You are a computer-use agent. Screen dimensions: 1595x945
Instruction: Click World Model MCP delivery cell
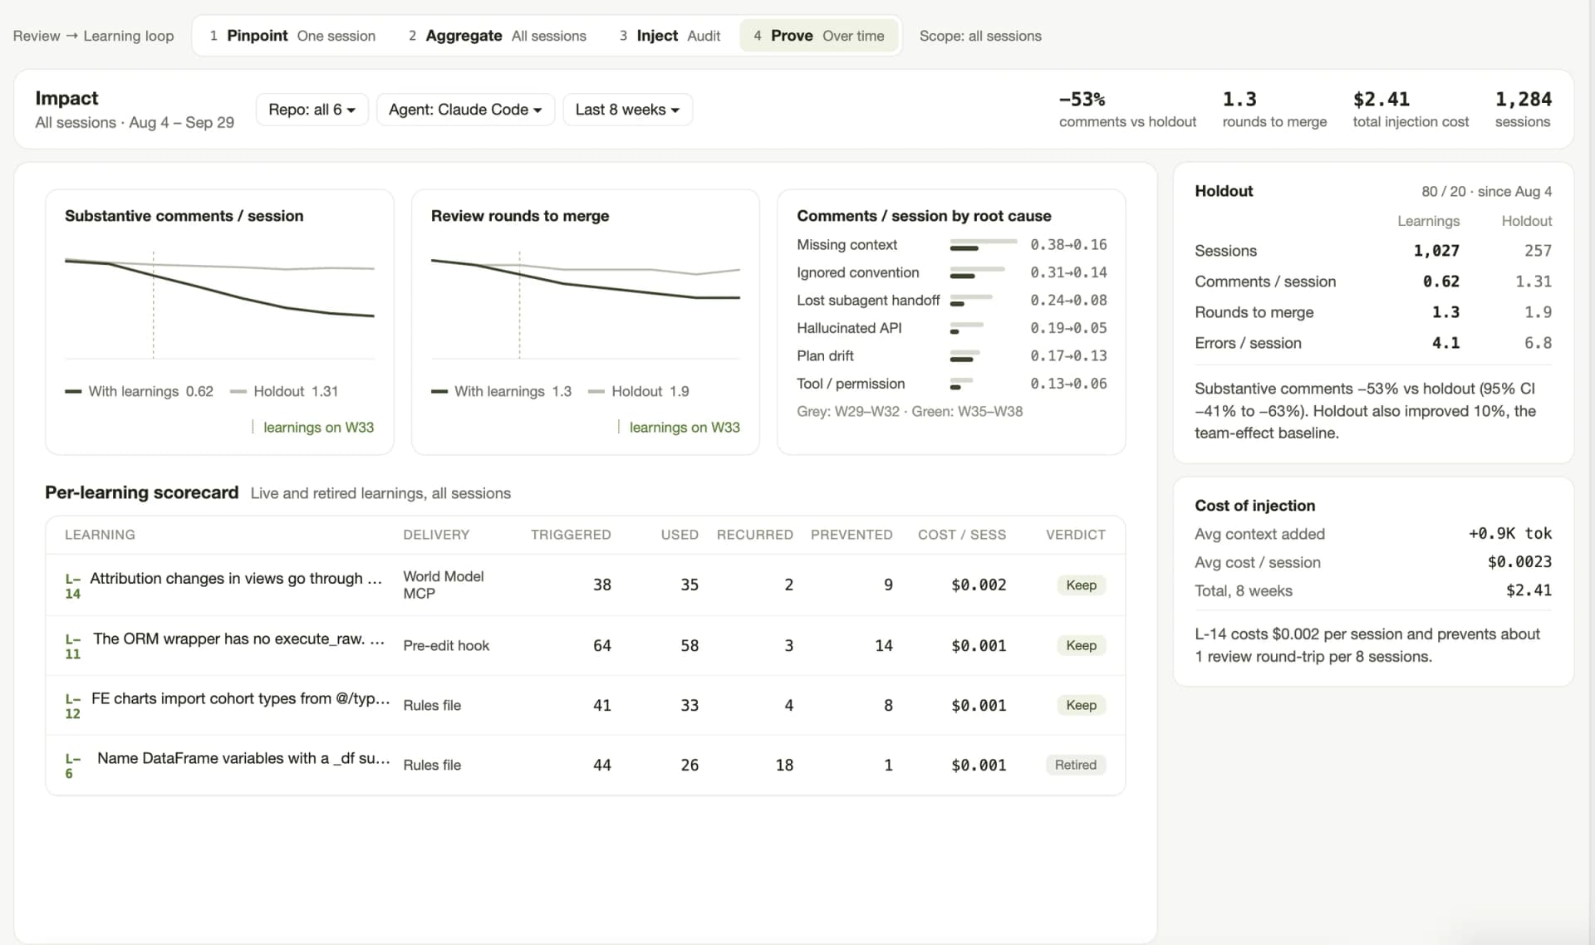[444, 585]
